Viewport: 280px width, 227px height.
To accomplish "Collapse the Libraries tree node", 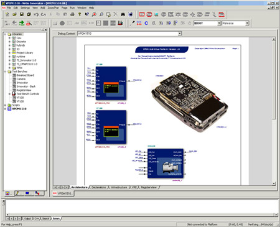I will (5, 34).
